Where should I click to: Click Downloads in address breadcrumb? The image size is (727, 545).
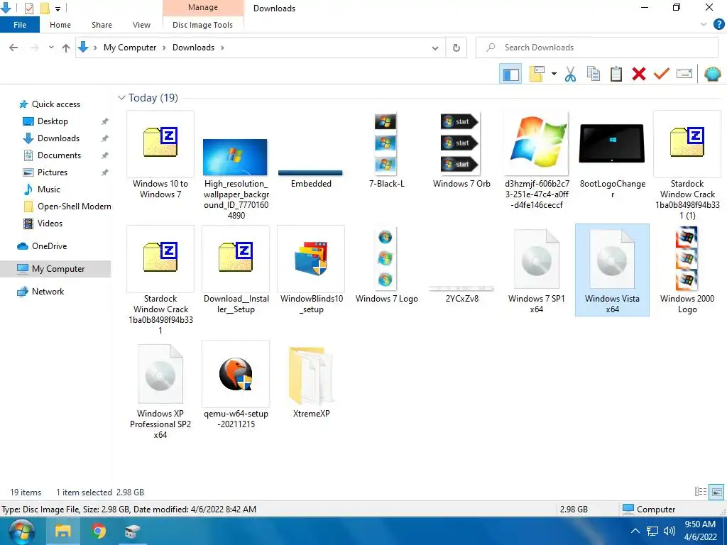click(193, 48)
